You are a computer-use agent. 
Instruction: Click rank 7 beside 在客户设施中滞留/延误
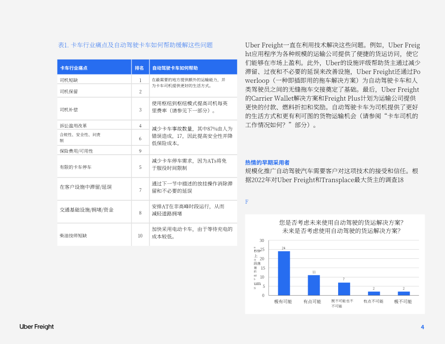tap(140, 190)
